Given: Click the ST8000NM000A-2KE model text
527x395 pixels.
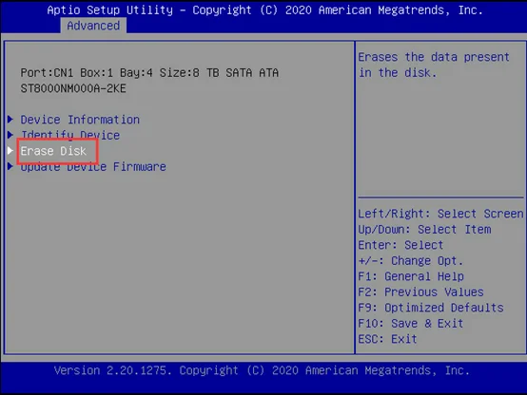Looking at the screenshot, I should [x=73, y=88].
